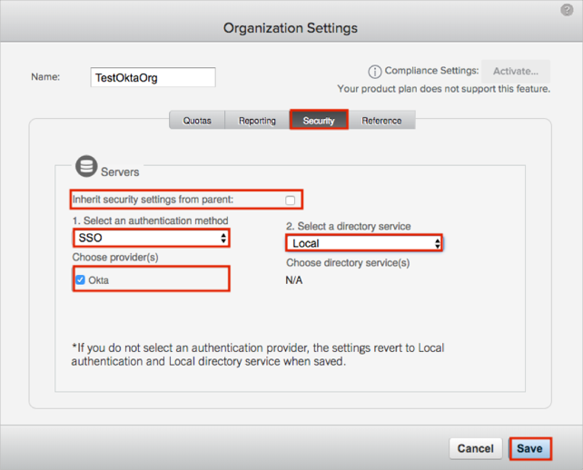Uncheck the Okta provider checkbox
The width and height of the screenshot is (583, 470).
[81, 280]
